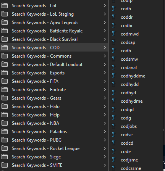The width and height of the screenshot is (165, 171).
Task: Click the trophy icon beside codbr
Action: [x=113, y=26]
